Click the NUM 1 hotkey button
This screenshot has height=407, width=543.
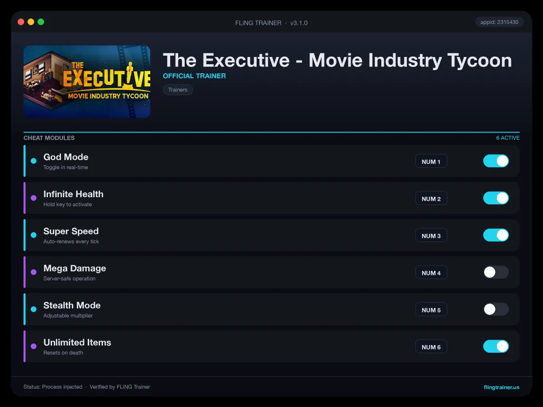[431, 161]
